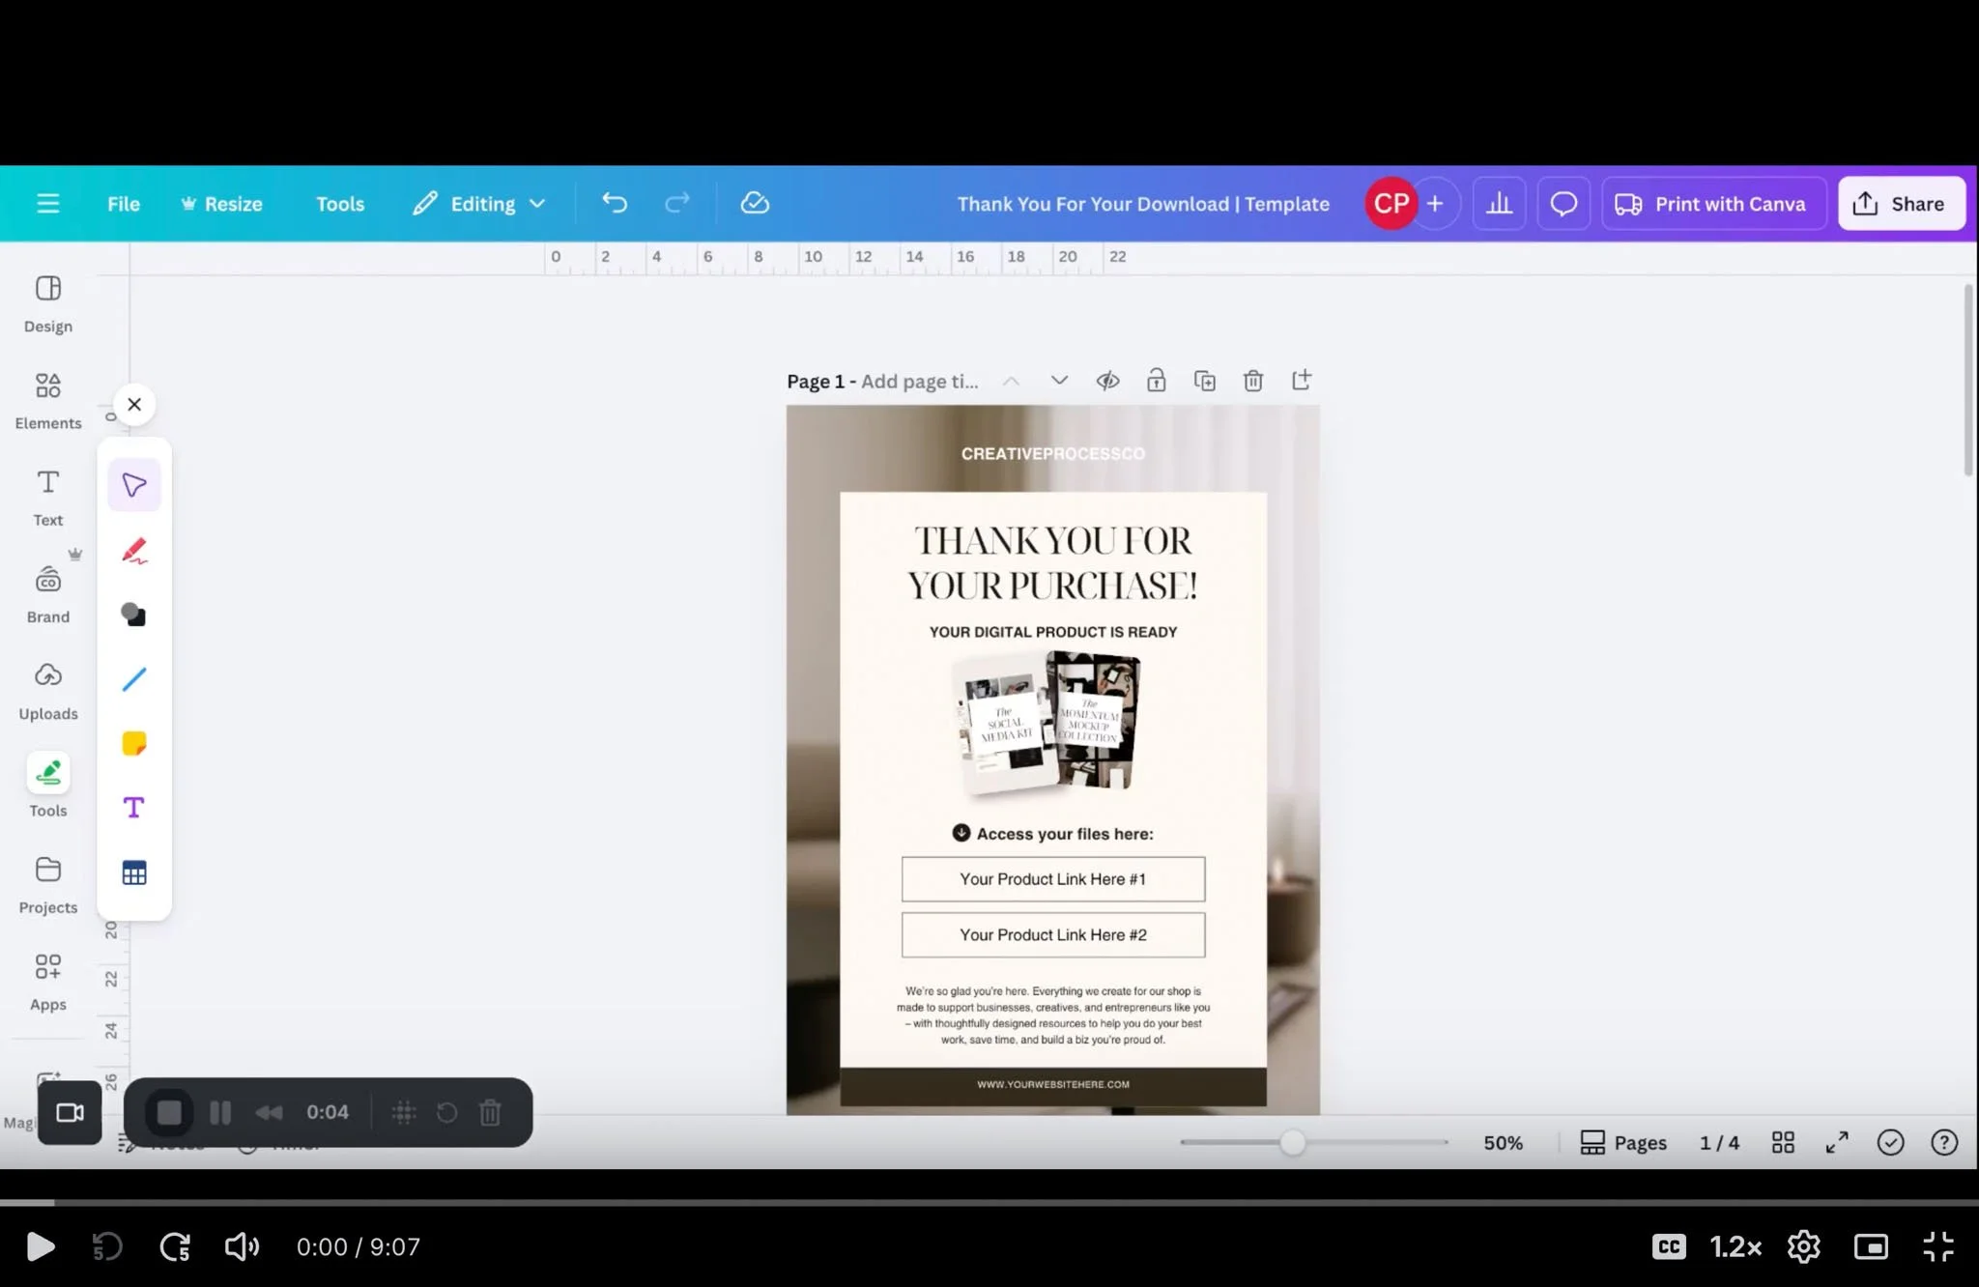Edit the design title 'Thank You For Your Download | Template'
This screenshot has width=1979, height=1287.
point(1143,204)
